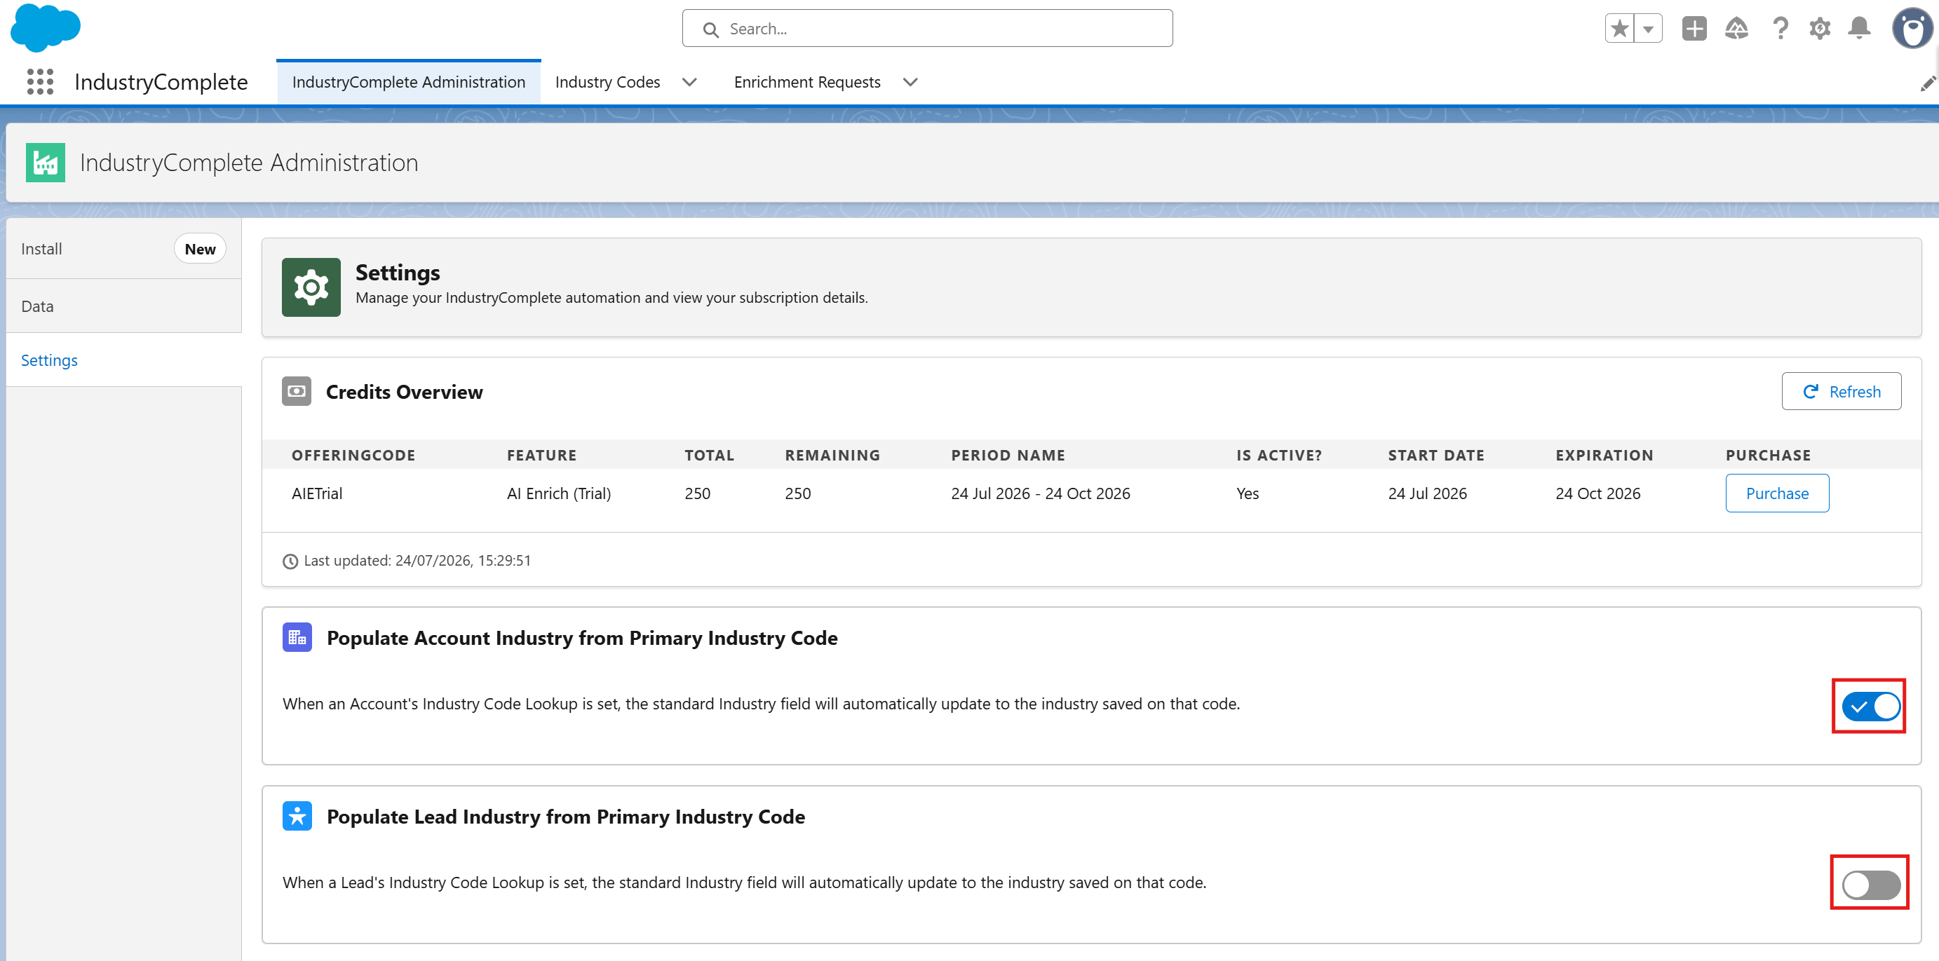Click the Start Date value 24 Jul 2026
This screenshot has width=1939, height=961.
click(1427, 493)
